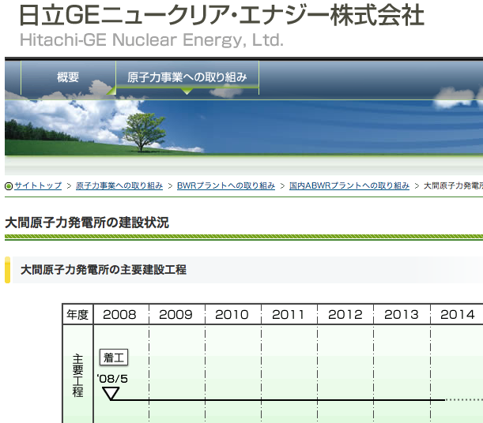Click the tree banner image
The height and width of the screenshot is (423, 483).
coord(243,126)
